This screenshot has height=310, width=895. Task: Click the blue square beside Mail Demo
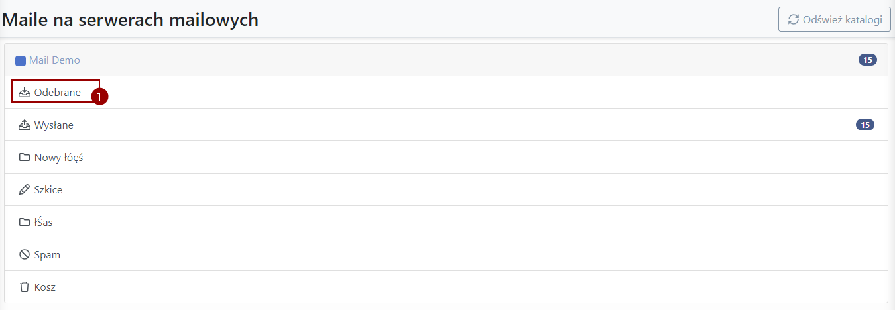21,60
